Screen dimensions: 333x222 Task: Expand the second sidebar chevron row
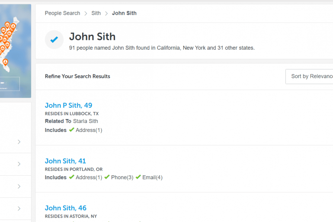19,164
